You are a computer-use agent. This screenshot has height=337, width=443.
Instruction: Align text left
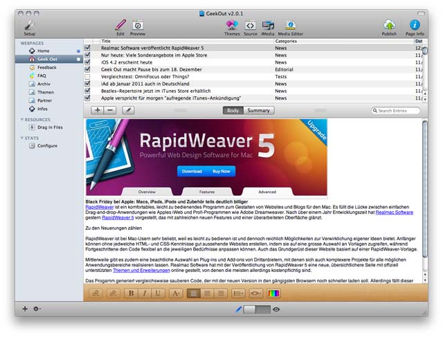coord(194,293)
